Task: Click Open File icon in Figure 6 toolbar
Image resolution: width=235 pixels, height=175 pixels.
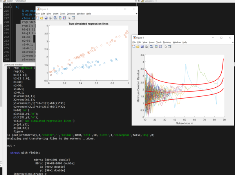Action: pyautogui.click(x=42, y=18)
